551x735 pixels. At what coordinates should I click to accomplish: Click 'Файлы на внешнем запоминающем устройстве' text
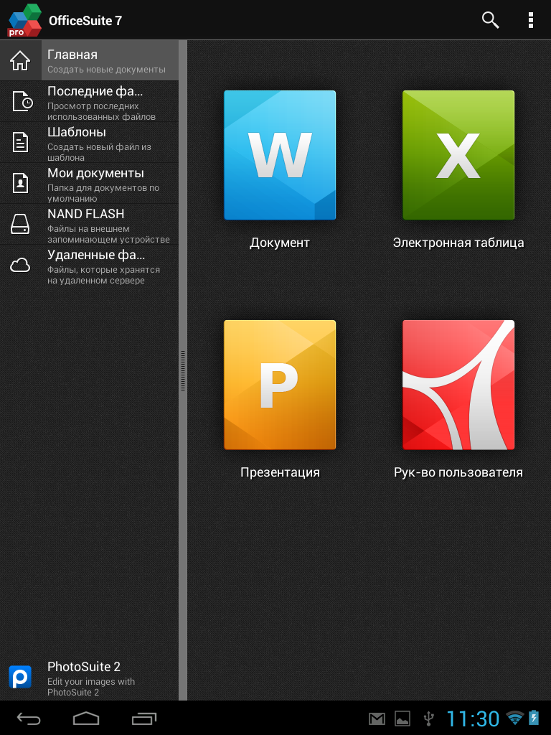pos(108,234)
